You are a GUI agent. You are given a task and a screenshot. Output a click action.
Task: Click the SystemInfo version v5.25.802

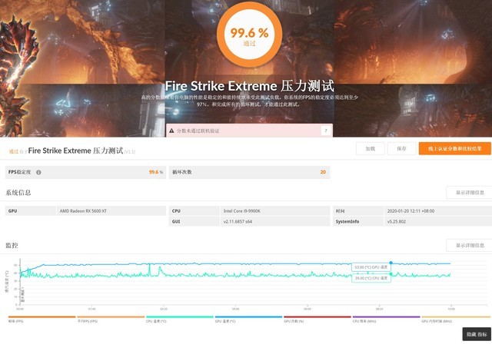pyautogui.click(x=397, y=221)
